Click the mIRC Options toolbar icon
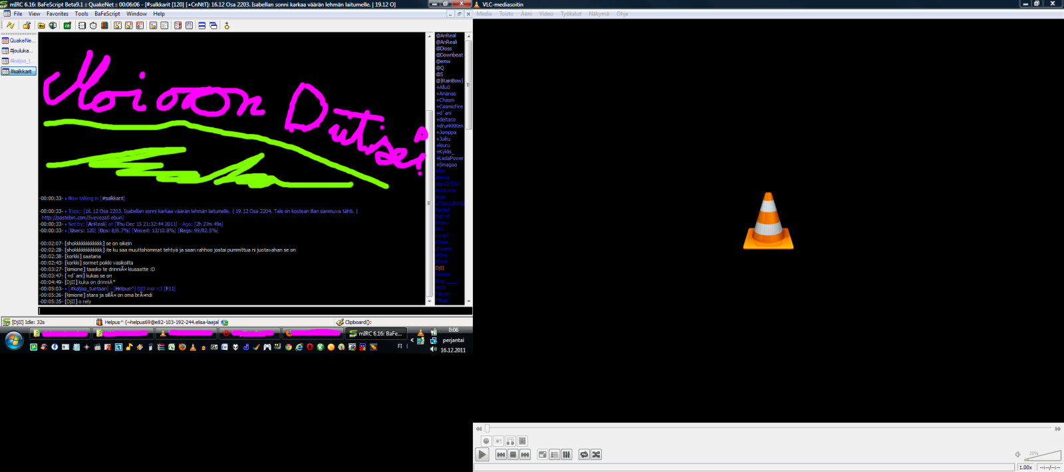1064x472 pixels. point(27,26)
